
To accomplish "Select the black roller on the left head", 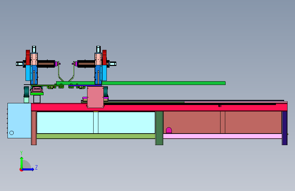I will pos(46,64).
